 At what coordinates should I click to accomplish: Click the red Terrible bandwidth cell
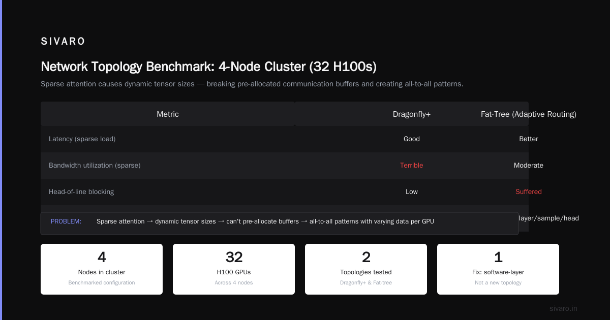click(412, 165)
